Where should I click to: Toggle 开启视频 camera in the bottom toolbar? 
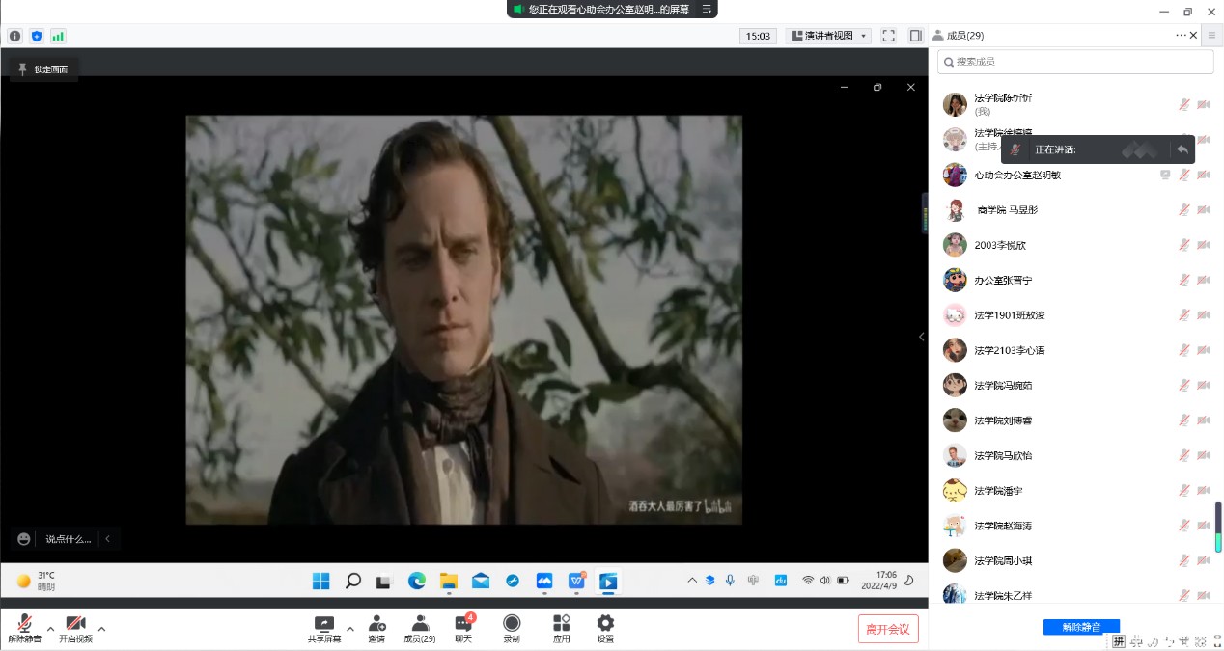coord(75,624)
